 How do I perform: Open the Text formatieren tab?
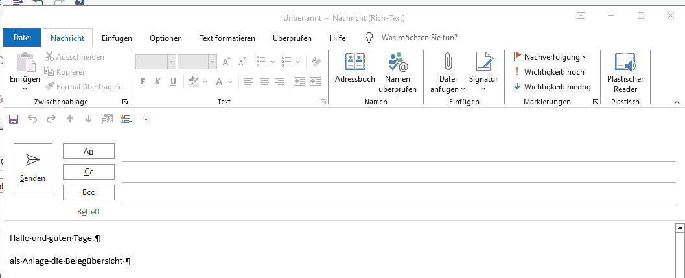(227, 38)
